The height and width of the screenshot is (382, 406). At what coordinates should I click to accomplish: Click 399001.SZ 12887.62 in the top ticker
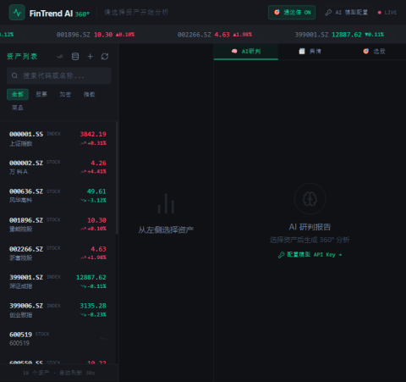339,35
